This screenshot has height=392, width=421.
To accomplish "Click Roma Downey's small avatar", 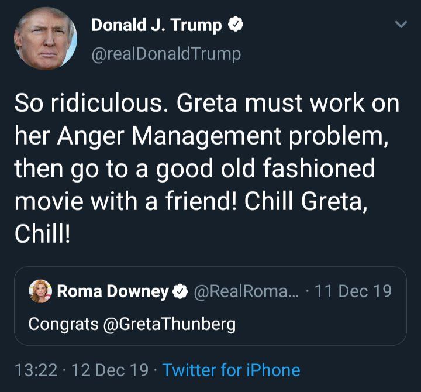I will pyautogui.click(x=40, y=291).
